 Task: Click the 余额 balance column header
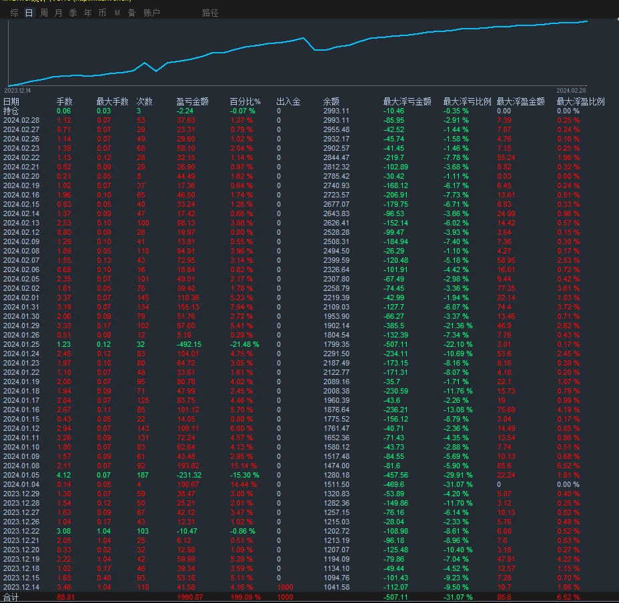332,102
